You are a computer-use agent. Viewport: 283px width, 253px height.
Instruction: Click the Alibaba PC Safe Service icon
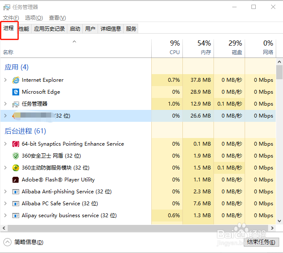coord(16,204)
